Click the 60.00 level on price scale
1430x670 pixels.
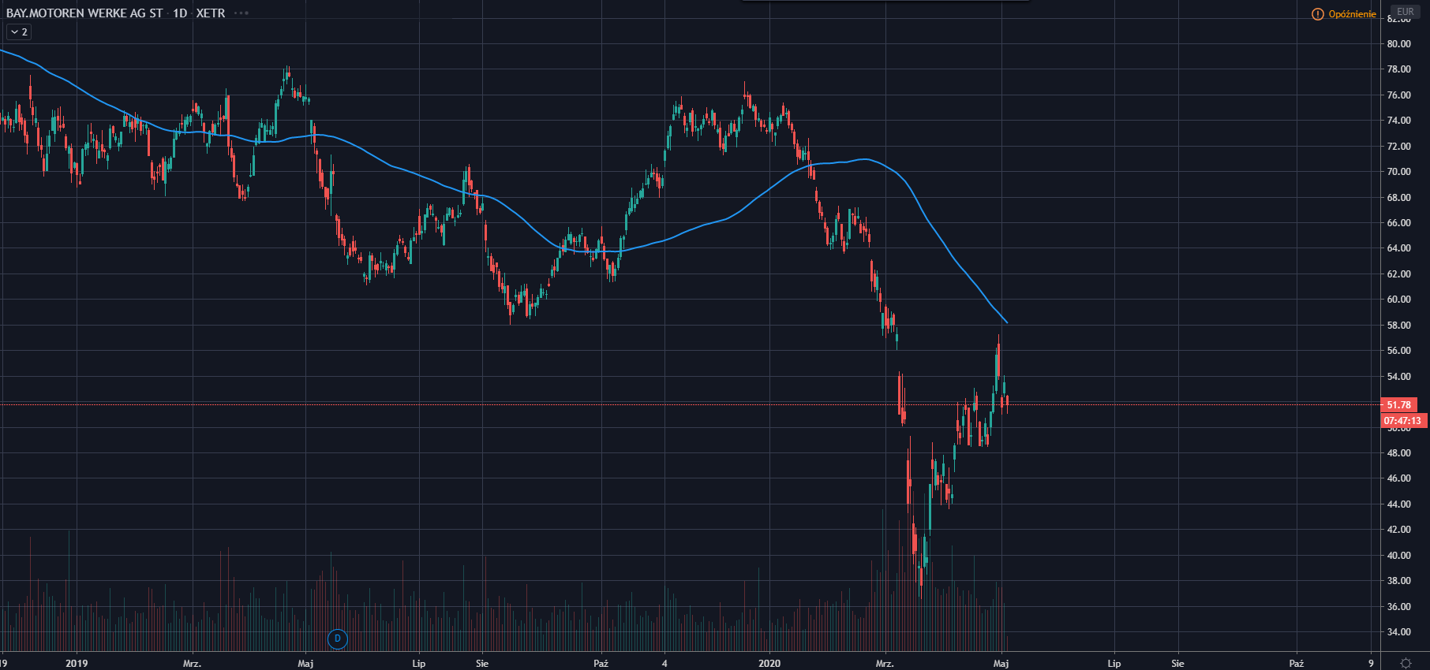pos(1398,300)
